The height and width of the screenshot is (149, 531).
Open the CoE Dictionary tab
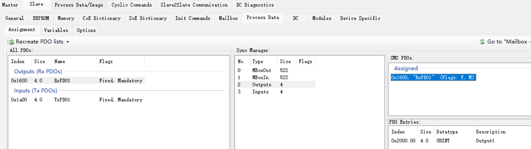(x=101, y=18)
